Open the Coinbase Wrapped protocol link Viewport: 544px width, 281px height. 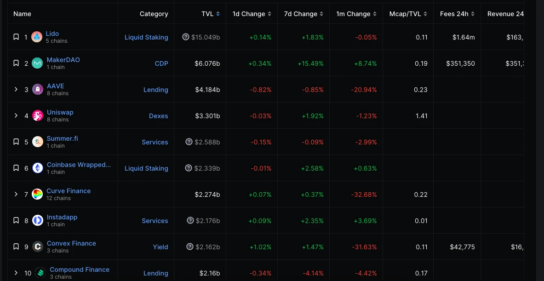79,165
